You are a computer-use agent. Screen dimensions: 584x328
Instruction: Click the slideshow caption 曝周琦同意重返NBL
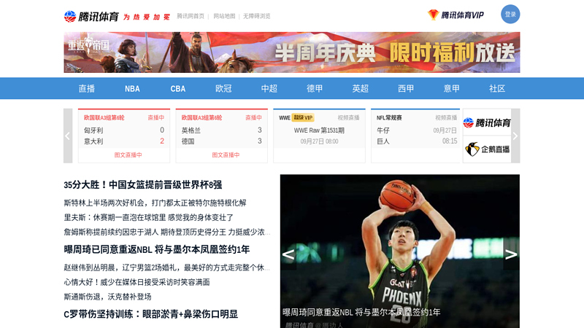pyautogui.click(x=361, y=313)
